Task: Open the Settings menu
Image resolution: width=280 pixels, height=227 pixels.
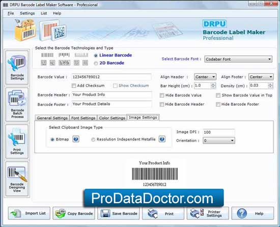Action: (27, 13)
